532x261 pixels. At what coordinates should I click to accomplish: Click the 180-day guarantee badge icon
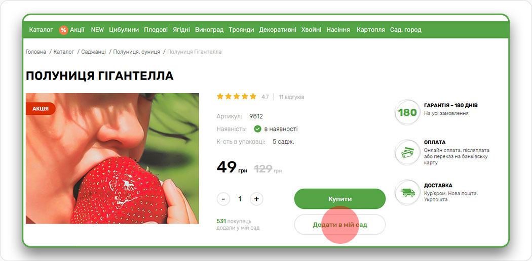[x=407, y=112]
